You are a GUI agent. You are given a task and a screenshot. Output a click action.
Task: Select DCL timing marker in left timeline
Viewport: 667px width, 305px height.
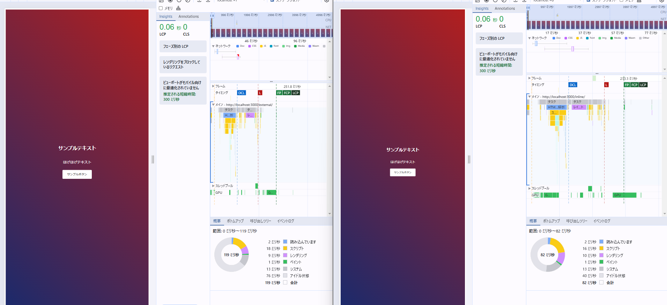[x=242, y=93]
